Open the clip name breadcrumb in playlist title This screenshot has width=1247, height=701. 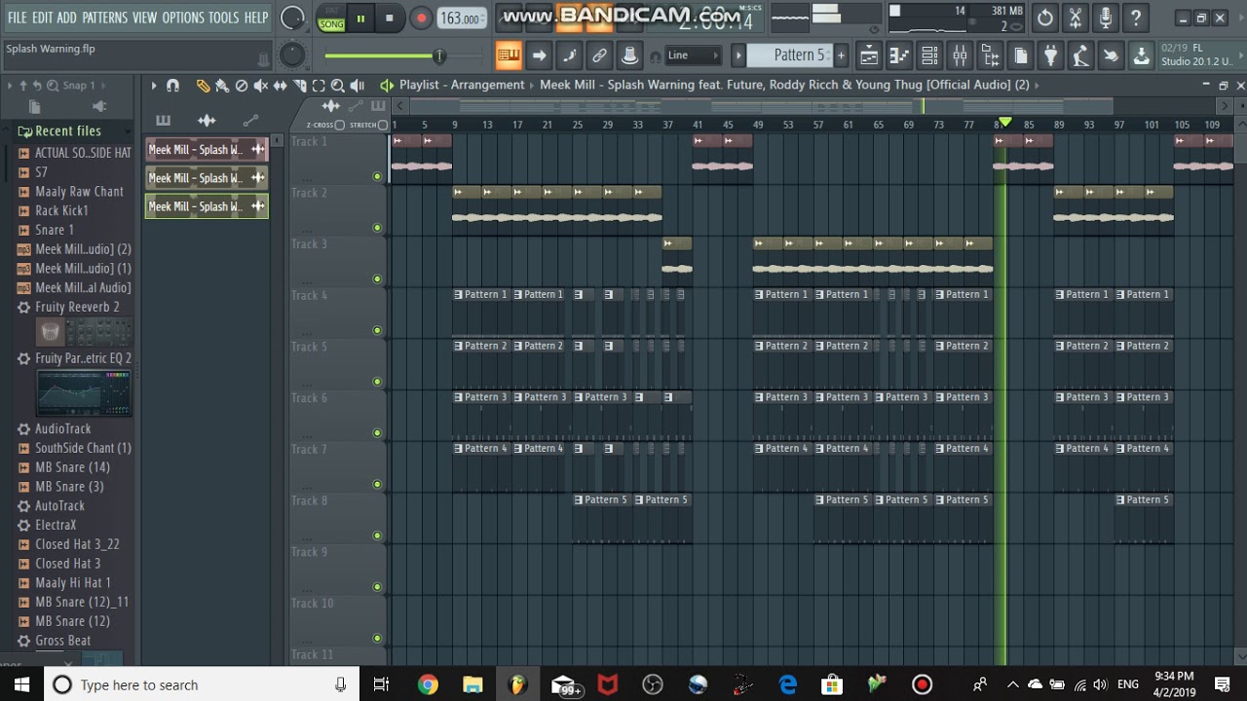784,85
